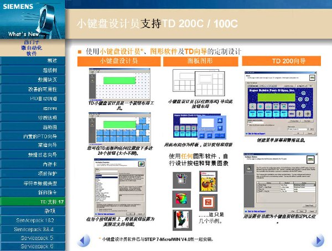332x251 pixels.
Task: Select 数据日志向导 in the sidebar
Action: [33, 155]
